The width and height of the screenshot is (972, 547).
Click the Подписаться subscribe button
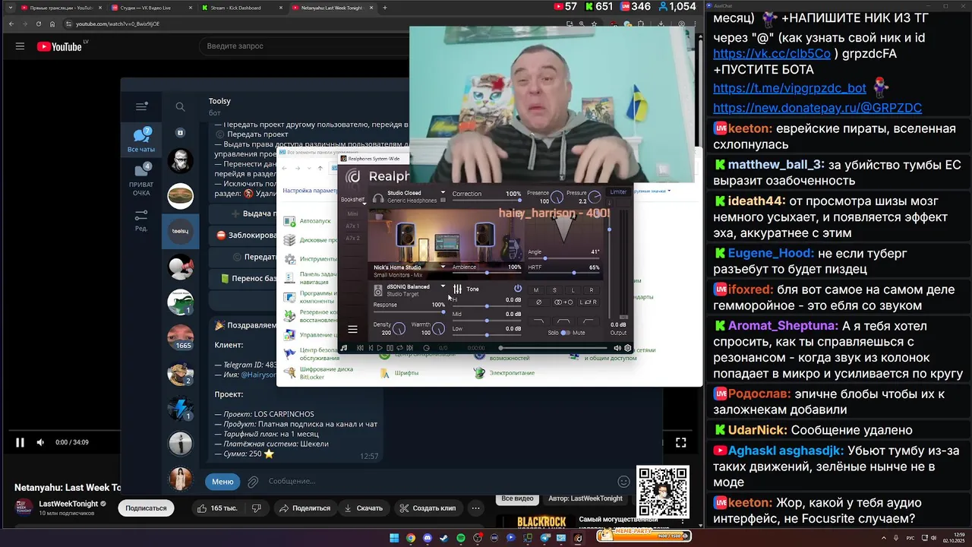(x=146, y=508)
